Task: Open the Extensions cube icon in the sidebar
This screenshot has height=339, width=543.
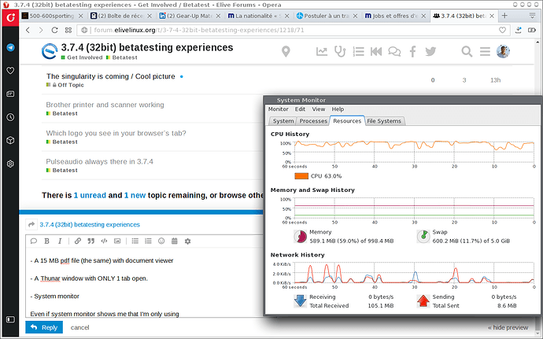Action: [x=10, y=140]
